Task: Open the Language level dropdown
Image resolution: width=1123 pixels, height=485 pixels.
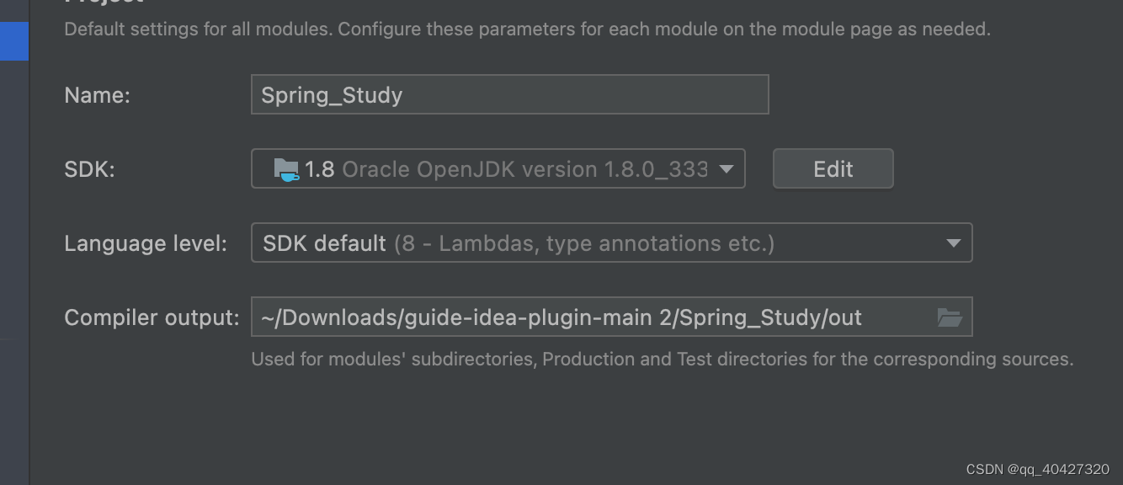Action: 612,242
